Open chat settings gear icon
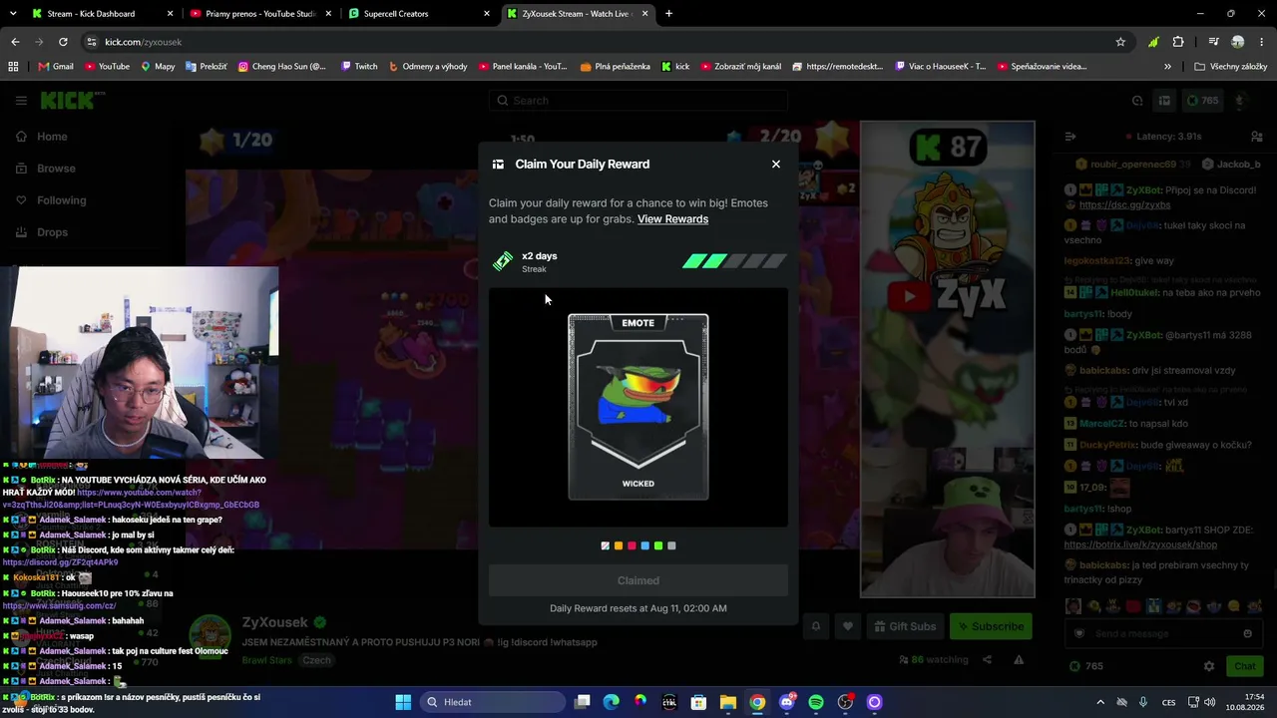Image resolution: width=1277 pixels, height=718 pixels. point(1209,666)
